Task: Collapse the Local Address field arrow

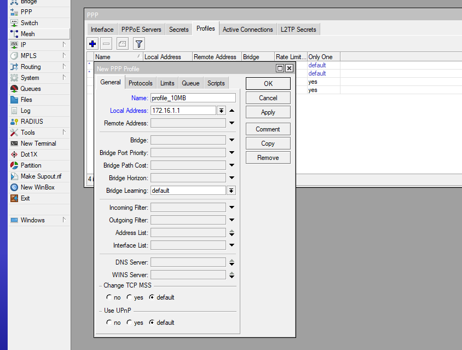Action: (232, 111)
